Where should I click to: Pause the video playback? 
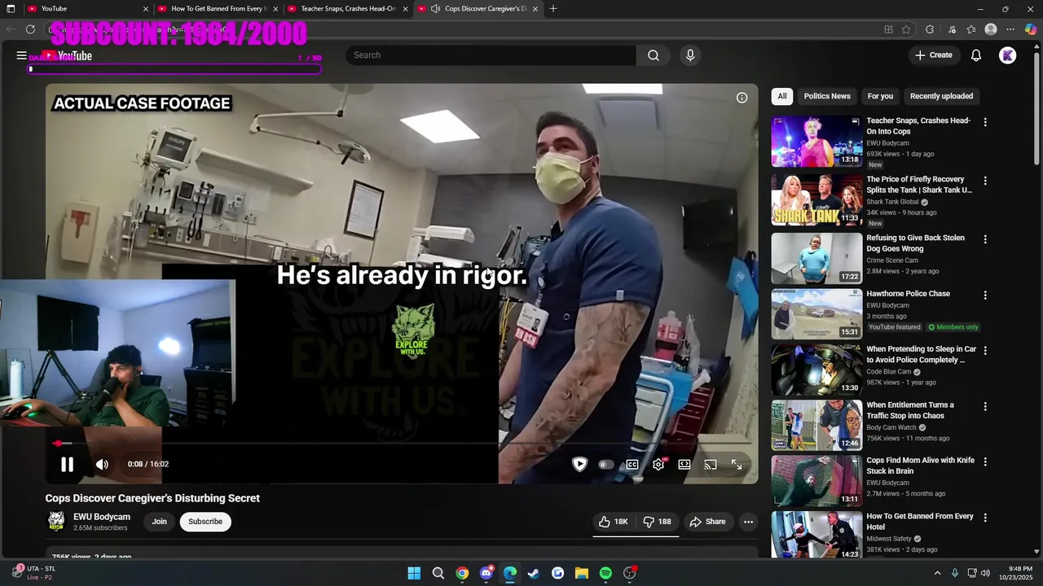tap(67, 465)
